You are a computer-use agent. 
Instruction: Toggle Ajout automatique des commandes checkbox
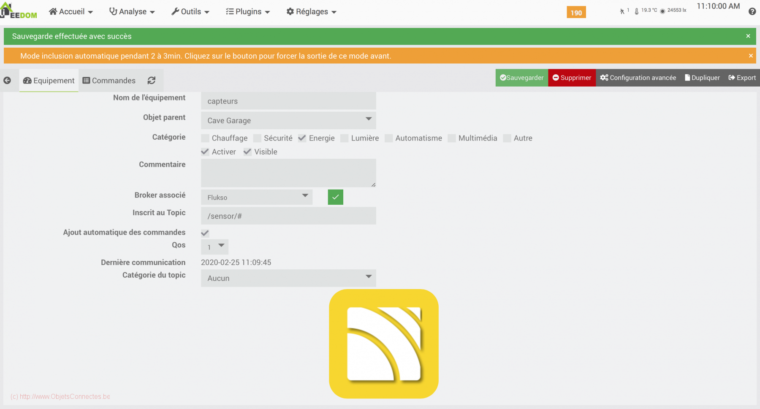point(205,233)
